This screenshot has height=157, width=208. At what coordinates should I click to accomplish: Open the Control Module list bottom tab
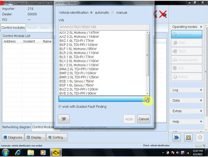[x=43, y=127]
